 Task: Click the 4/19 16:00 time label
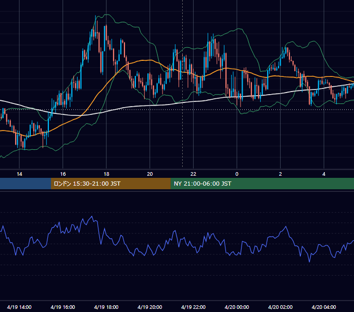(63, 307)
